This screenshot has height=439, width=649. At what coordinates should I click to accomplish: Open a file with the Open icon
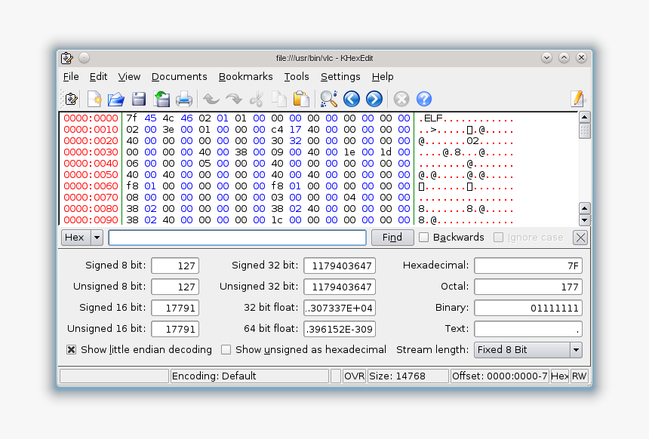115,99
